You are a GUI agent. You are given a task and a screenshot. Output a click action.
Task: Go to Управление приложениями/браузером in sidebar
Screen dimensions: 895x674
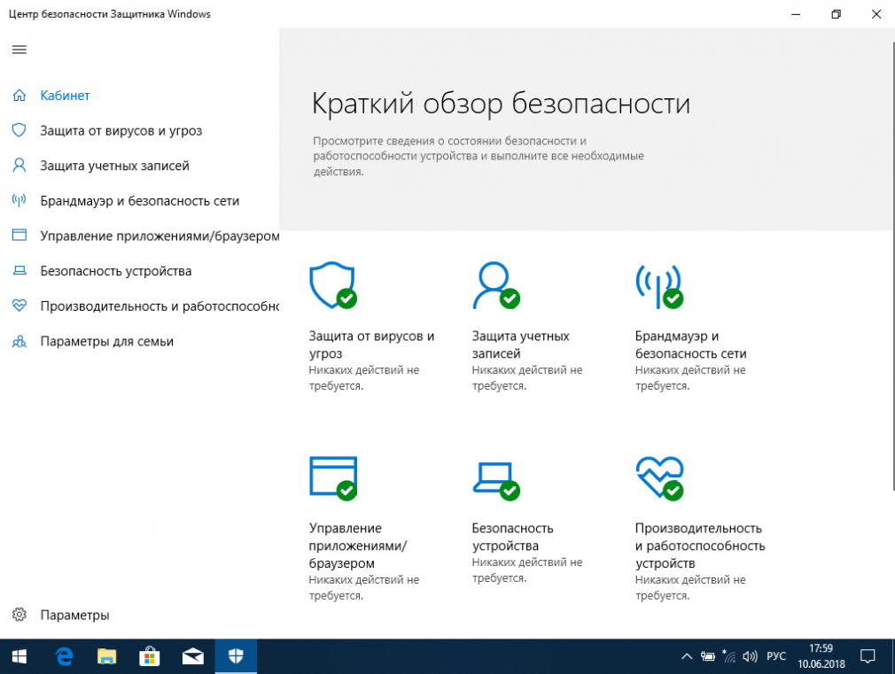(160, 236)
